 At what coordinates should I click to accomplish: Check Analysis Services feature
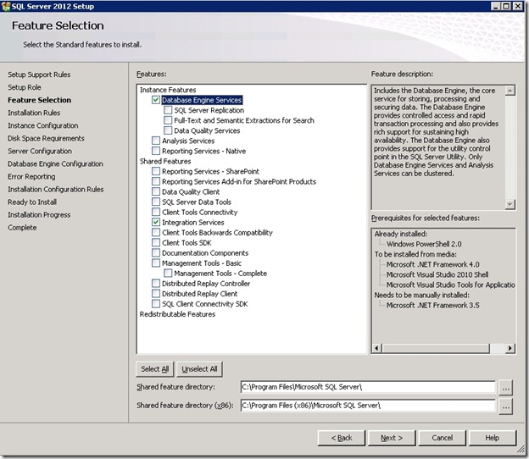[x=156, y=141]
